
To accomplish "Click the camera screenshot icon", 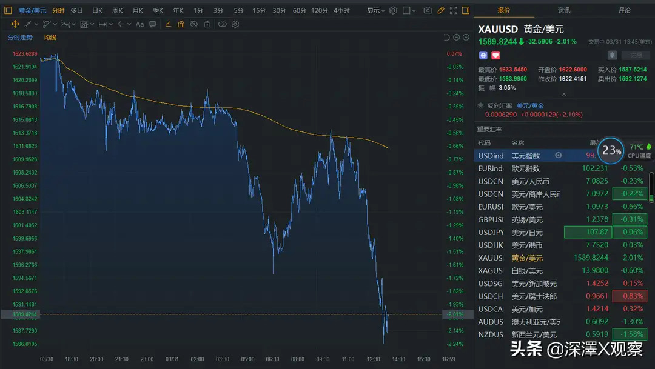I will point(428,10).
